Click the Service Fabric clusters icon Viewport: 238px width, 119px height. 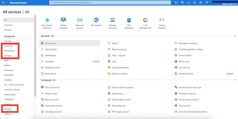(109, 100)
